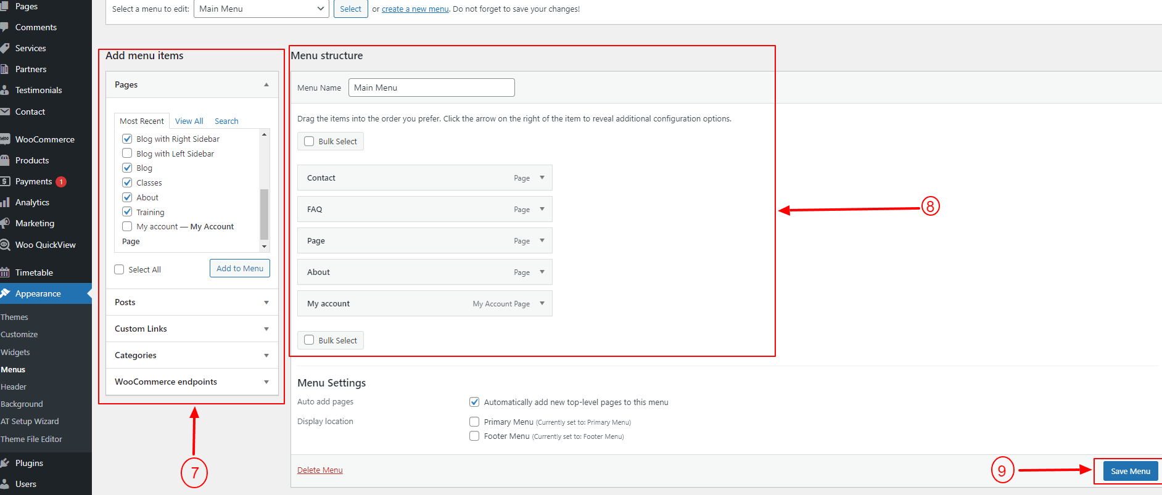Click the Marketing megaphone icon
The height and width of the screenshot is (495, 1162).
pyautogui.click(x=5, y=223)
